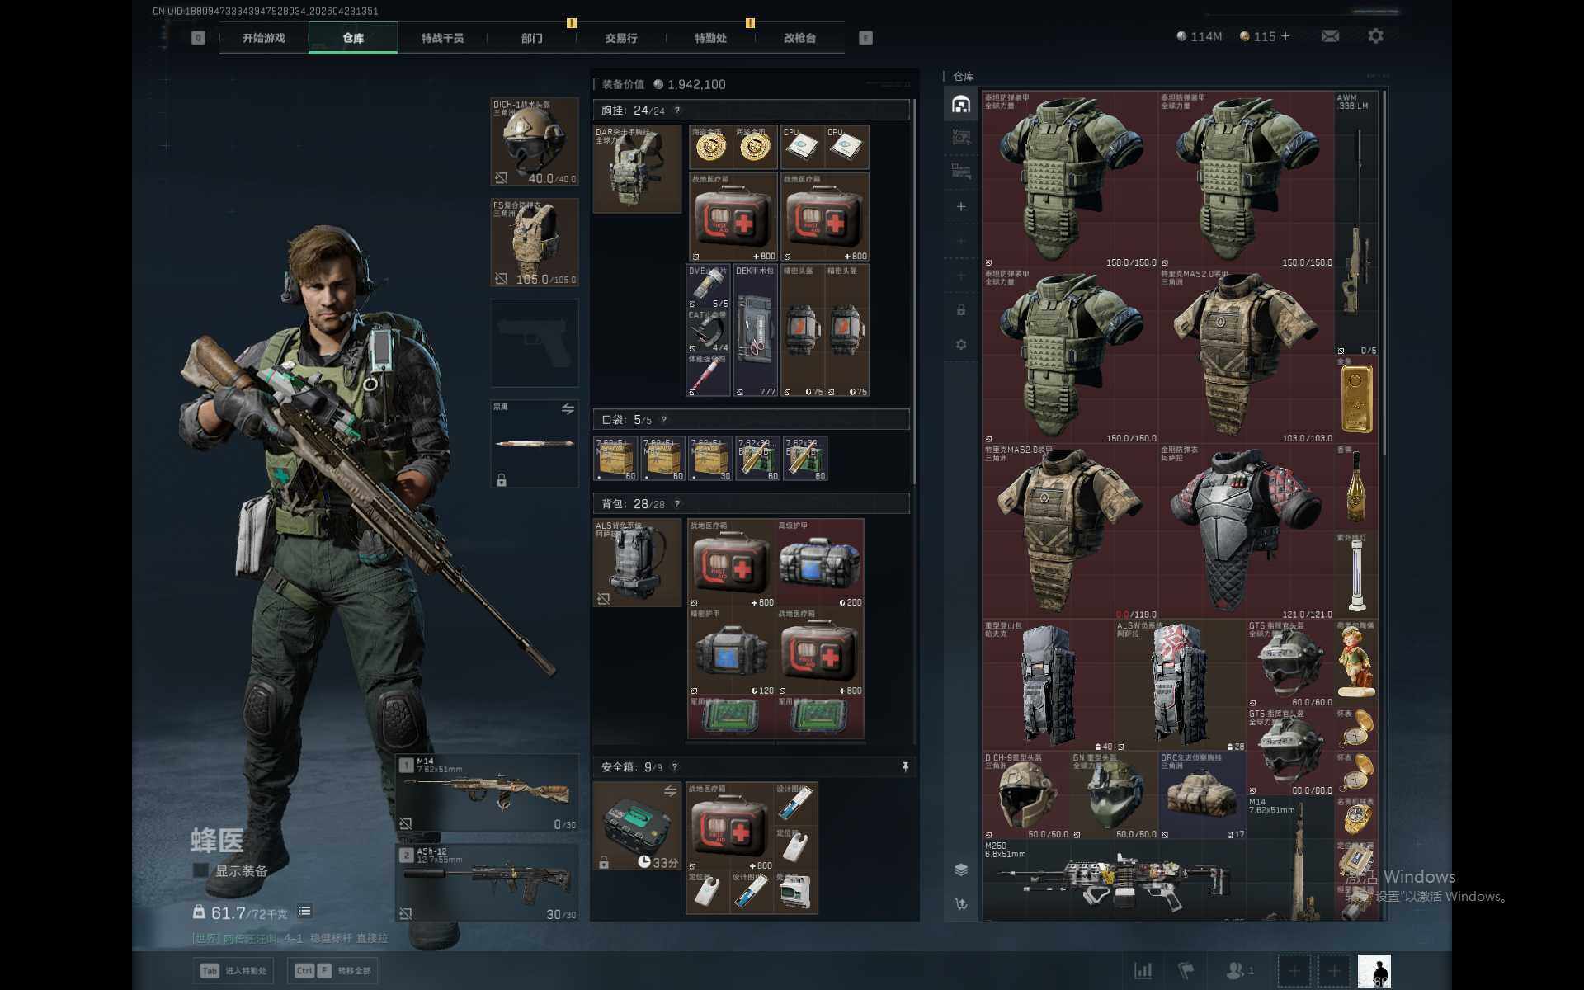Select the M250 machine gun in warehouse
Screen dimensions: 1584x990
click(x=1114, y=880)
